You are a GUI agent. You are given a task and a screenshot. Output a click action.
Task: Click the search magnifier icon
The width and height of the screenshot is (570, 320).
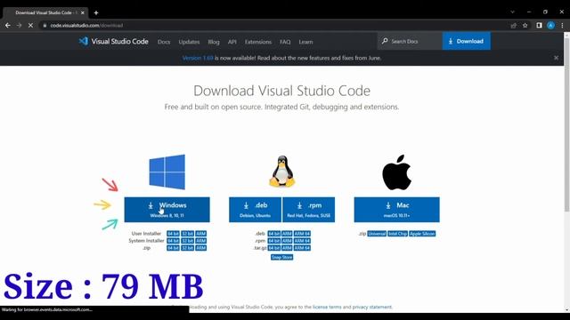pyautogui.click(x=385, y=41)
